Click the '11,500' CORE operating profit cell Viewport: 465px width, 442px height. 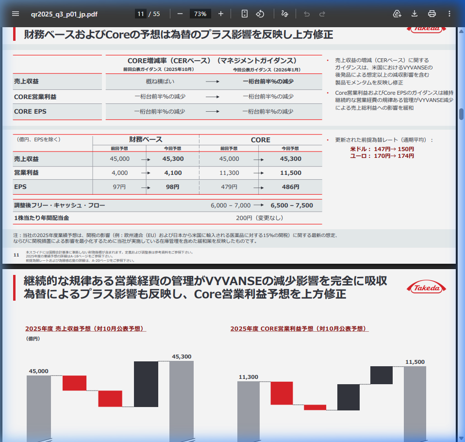[x=291, y=173]
